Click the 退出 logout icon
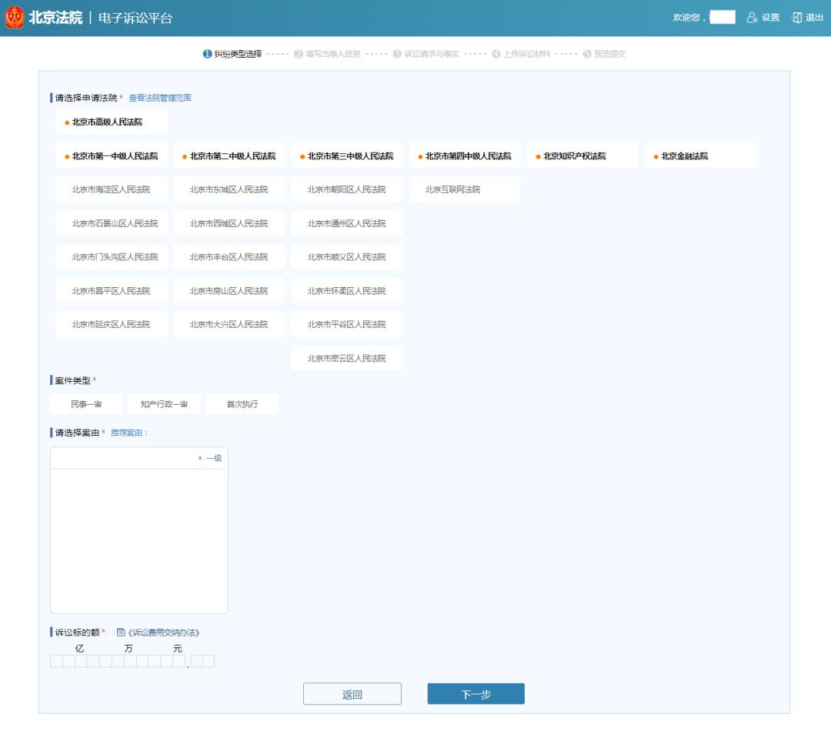Screen dimensions: 831x729 (x=796, y=18)
